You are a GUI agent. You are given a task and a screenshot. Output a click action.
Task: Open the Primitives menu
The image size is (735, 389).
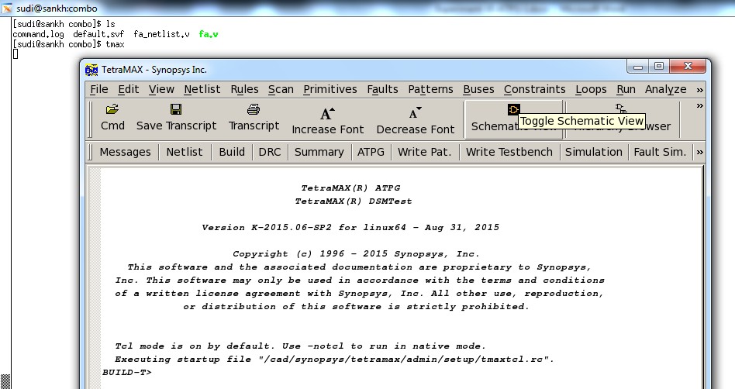[x=330, y=89]
